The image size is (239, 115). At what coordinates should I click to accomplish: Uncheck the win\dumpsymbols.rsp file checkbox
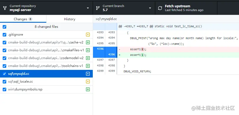click(4, 89)
